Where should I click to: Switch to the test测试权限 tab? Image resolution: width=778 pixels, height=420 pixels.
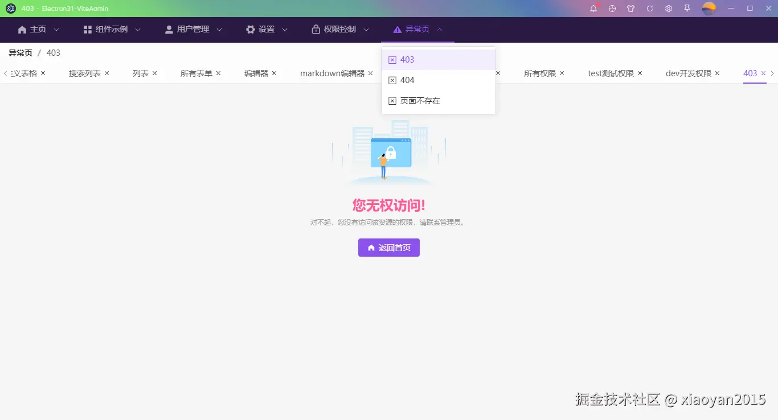[x=611, y=73]
